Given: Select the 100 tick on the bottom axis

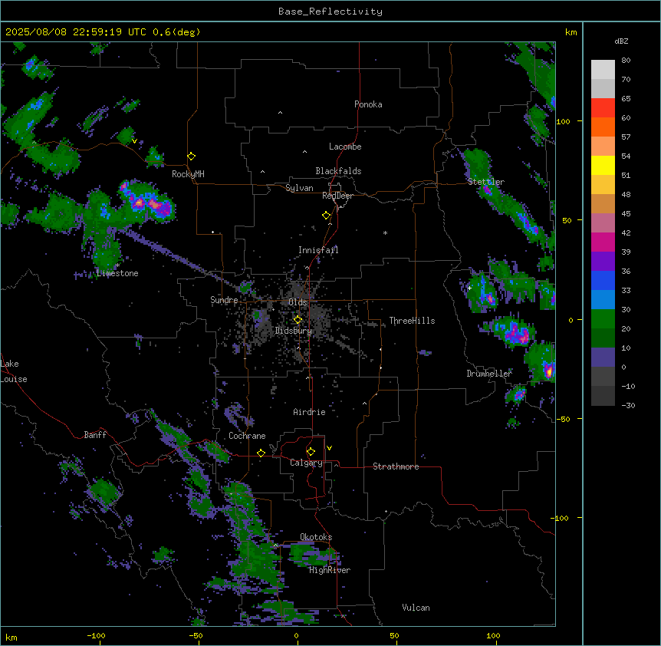Looking at the screenshot, I should click(x=493, y=635).
